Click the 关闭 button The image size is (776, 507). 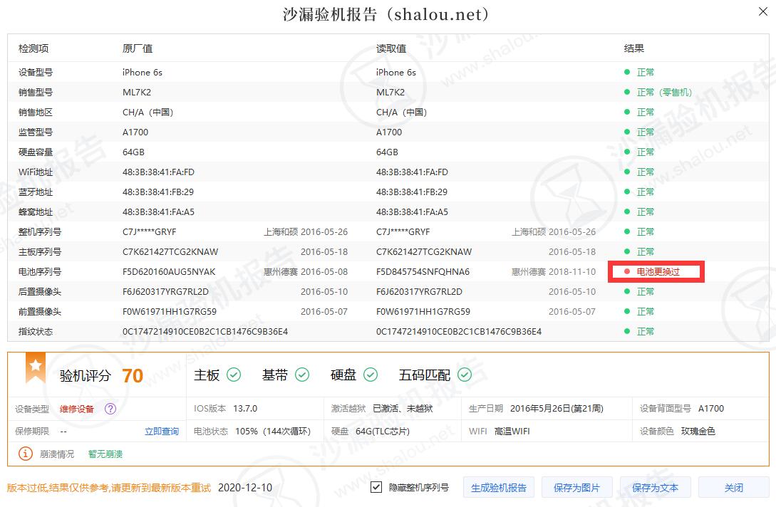[733, 488]
